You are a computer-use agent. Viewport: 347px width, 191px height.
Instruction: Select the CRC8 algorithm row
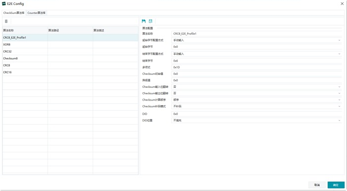click(70, 65)
